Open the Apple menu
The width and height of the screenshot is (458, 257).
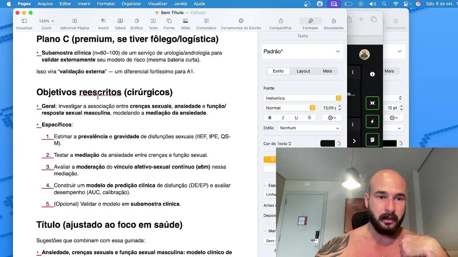coord(9,4)
